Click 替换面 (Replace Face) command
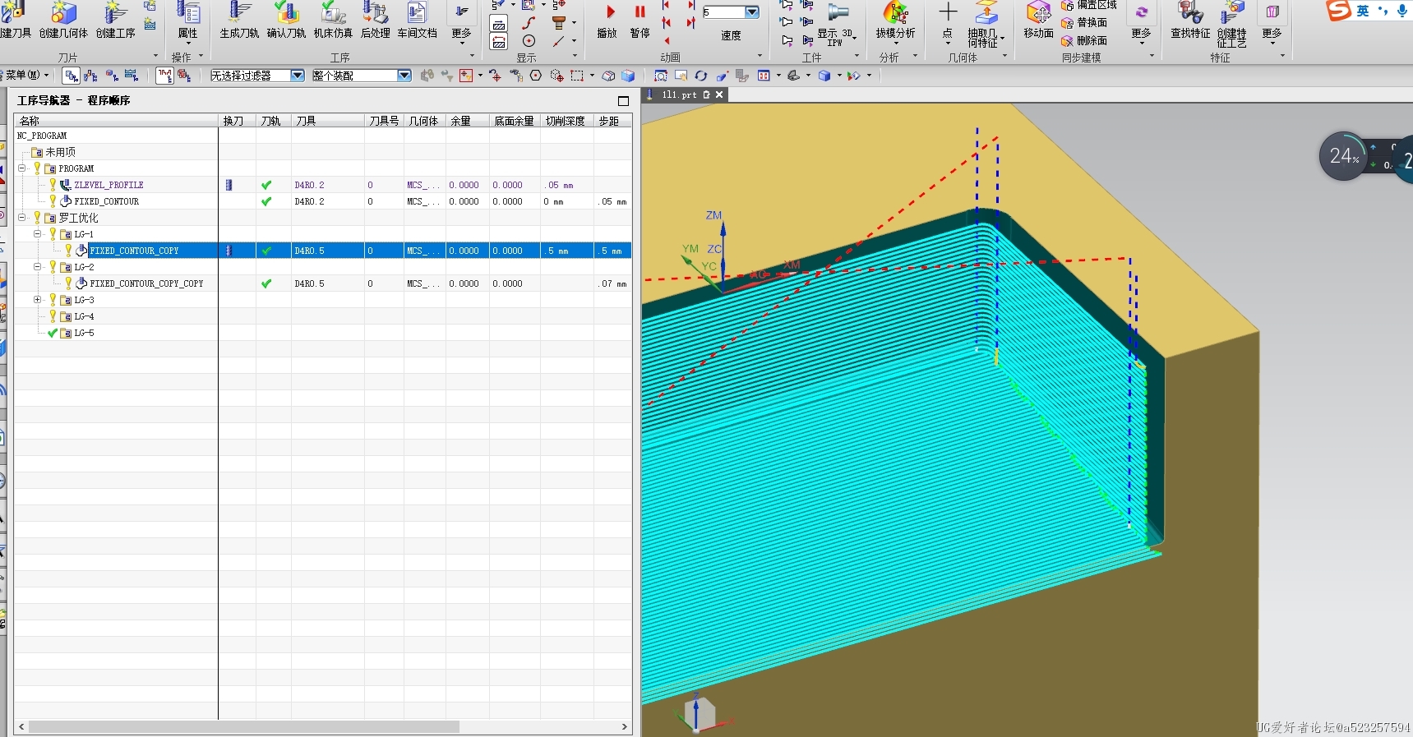 pos(1084,23)
